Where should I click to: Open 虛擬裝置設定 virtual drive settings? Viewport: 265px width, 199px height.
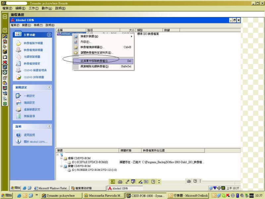click(x=32, y=109)
